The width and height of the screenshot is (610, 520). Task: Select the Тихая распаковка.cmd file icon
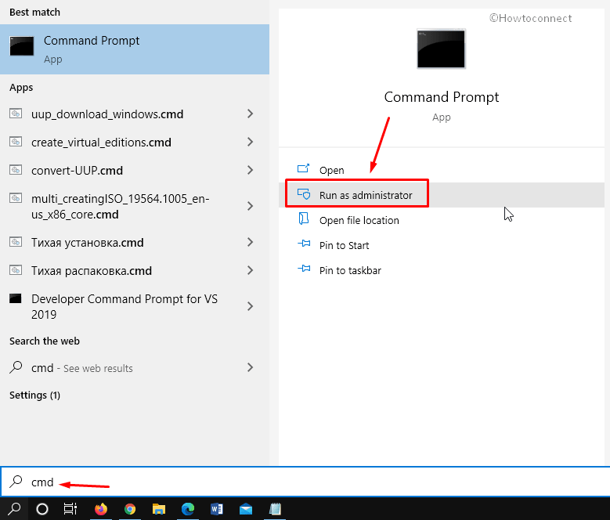[x=16, y=270]
